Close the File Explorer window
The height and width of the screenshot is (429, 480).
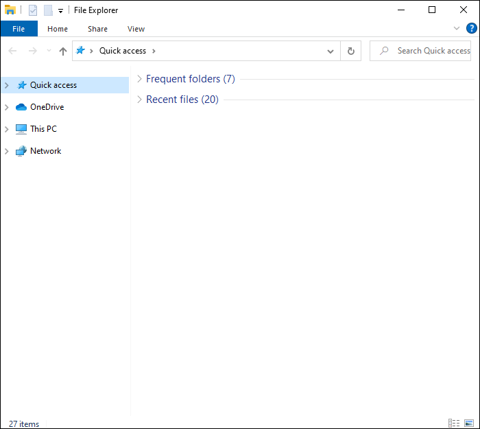click(x=463, y=10)
